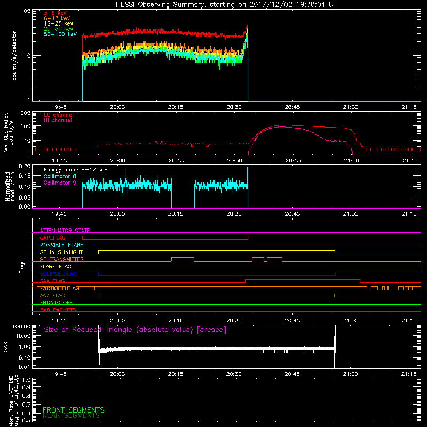Click the FLARE_FLAG label
Viewport: 427px width, 427px height.
click(x=56, y=266)
